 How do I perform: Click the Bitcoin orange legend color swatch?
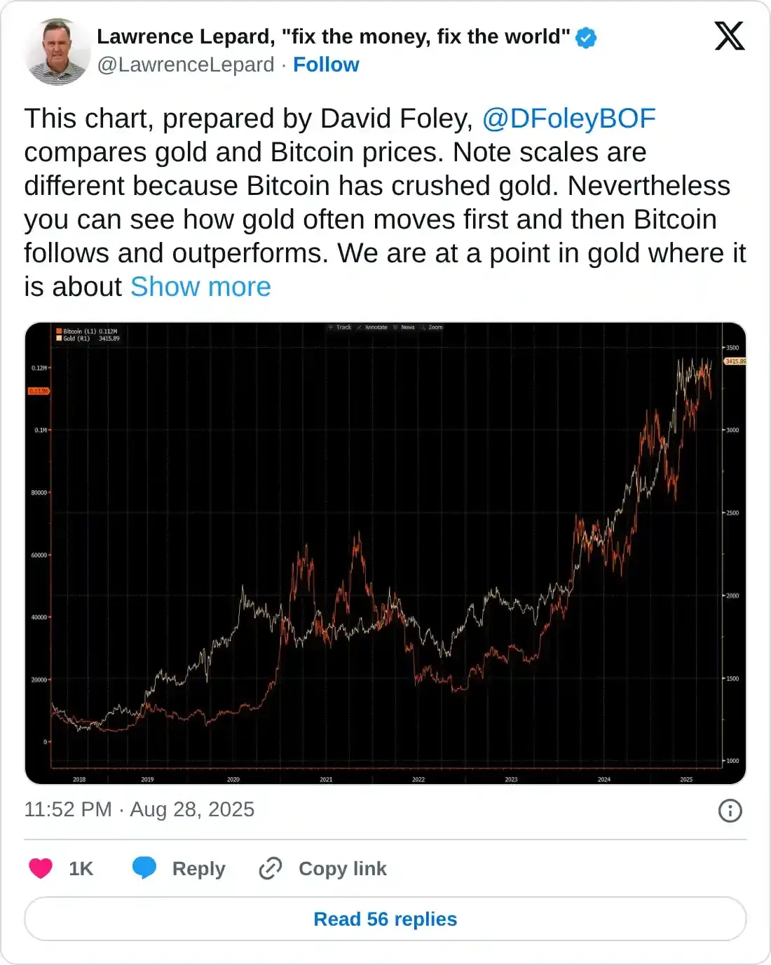coord(60,330)
